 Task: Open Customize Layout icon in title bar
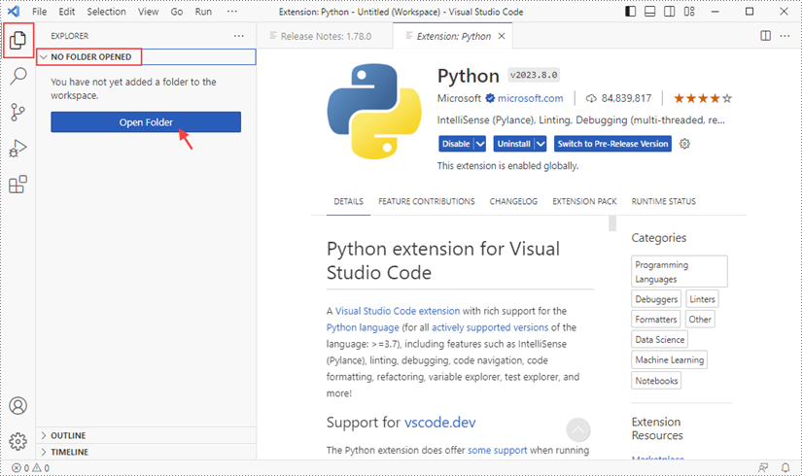click(x=689, y=12)
